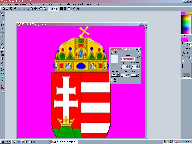192x144 pixels.
Task: Save the image with the disk icon
Action: point(11,9)
